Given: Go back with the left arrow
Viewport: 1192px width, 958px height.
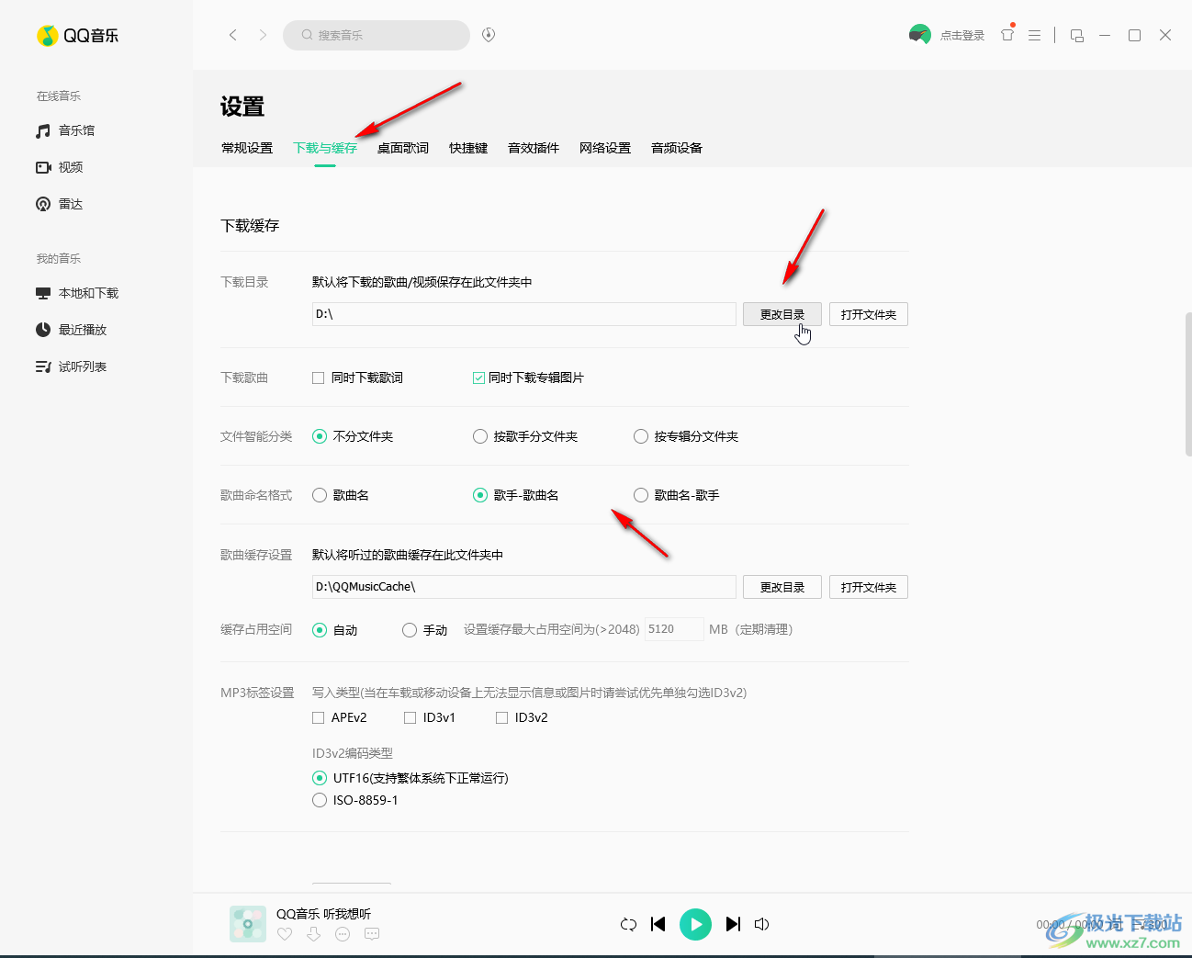Looking at the screenshot, I should (x=233, y=35).
